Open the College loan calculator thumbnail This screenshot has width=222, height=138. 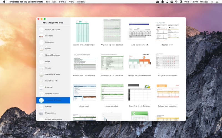coord(168,91)
